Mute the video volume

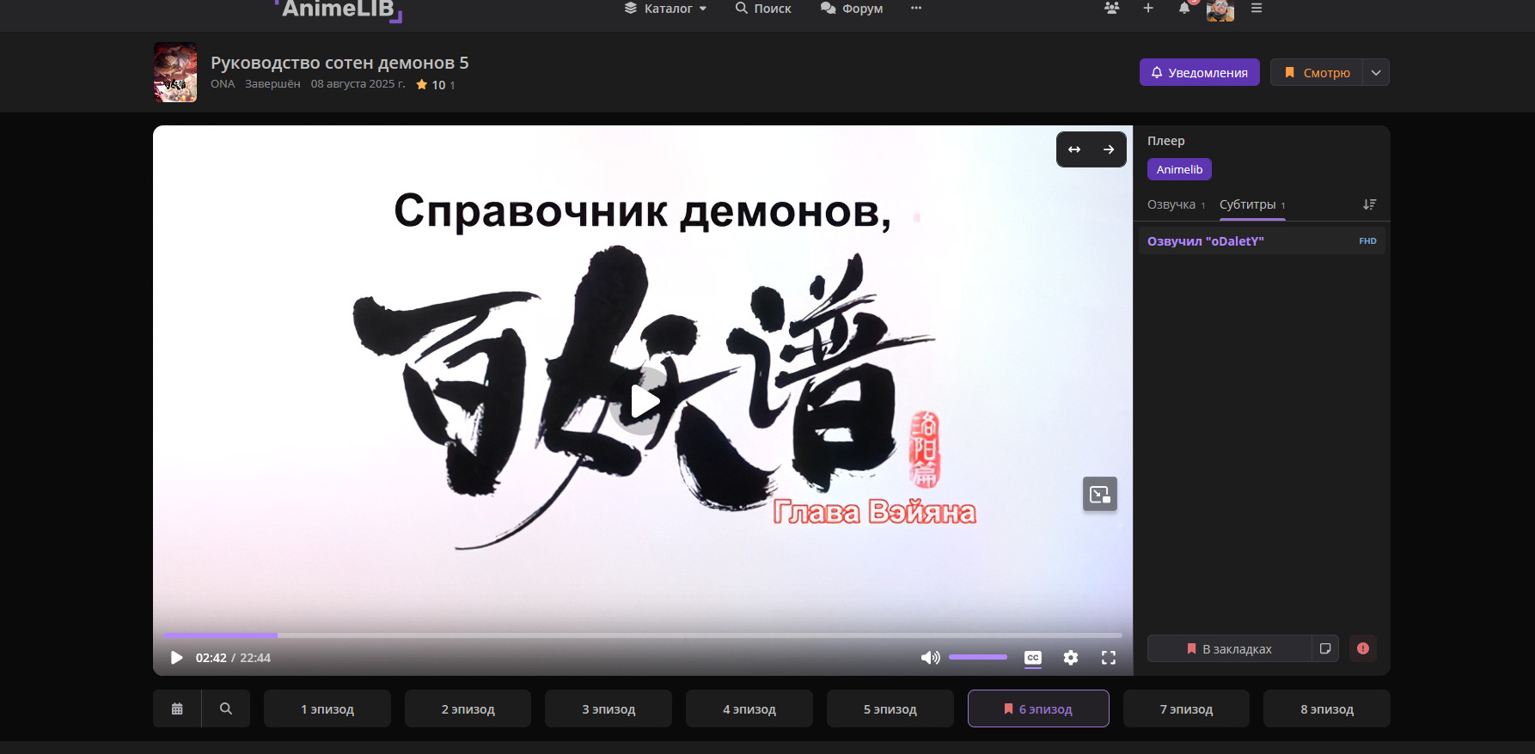coord(929,658)
